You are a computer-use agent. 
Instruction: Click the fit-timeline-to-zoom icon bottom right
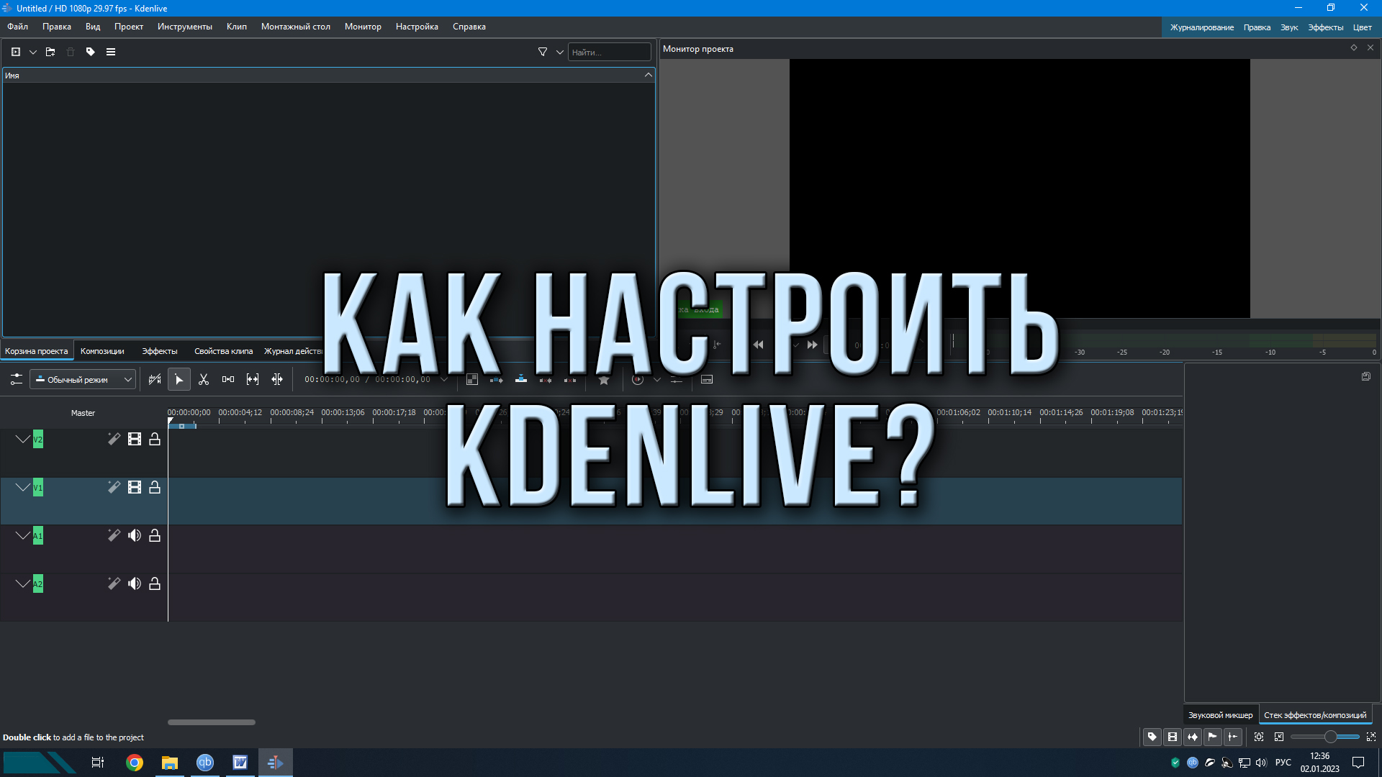pyautogui.click(x=1259, y=737)
